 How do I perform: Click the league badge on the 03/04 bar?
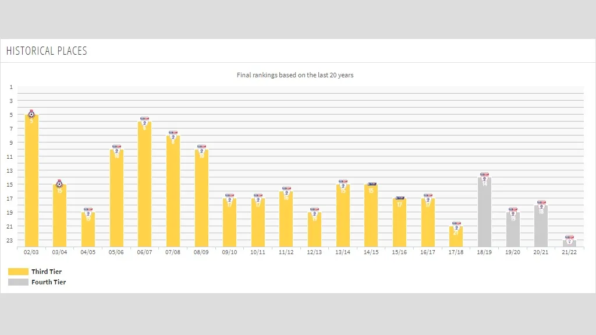[59, 184]
